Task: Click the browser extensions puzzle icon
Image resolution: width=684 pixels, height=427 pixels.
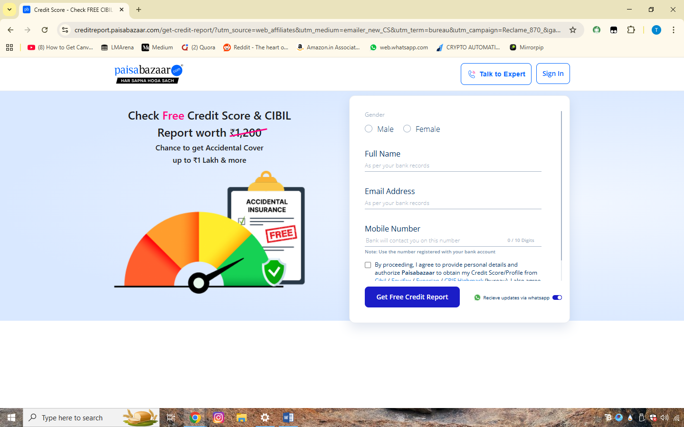Action: pyautogui.click(x=631, y=29)
